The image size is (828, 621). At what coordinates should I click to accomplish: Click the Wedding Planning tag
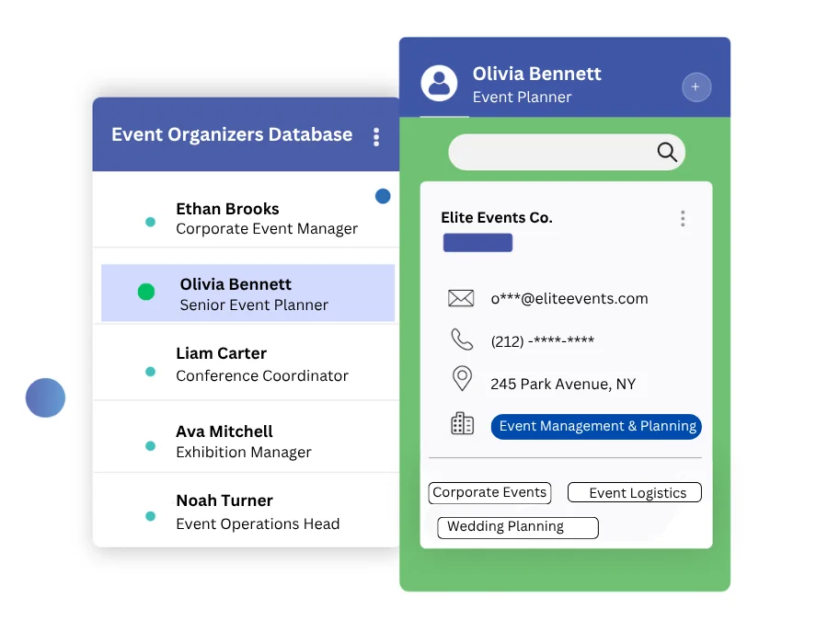click(518, 527)
